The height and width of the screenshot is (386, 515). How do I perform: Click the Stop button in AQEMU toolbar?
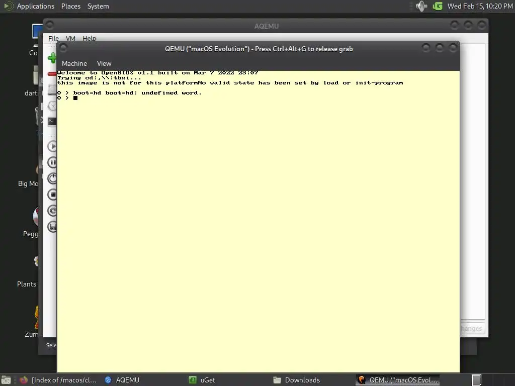tap(52, 195)
